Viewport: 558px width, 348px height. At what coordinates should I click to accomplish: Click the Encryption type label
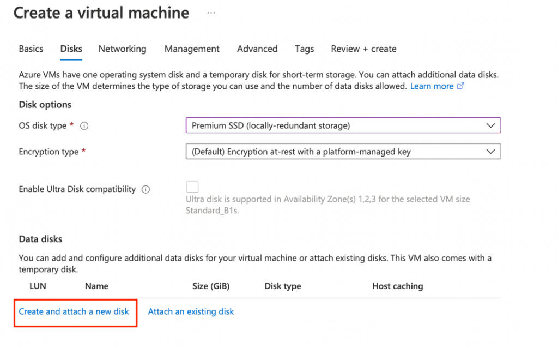point(48,152)
